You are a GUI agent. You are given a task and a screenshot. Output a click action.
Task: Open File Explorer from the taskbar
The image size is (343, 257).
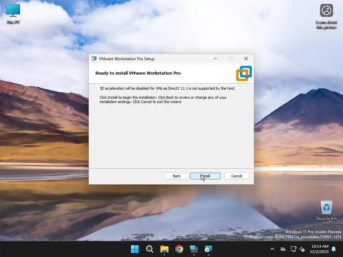point(164,249)
